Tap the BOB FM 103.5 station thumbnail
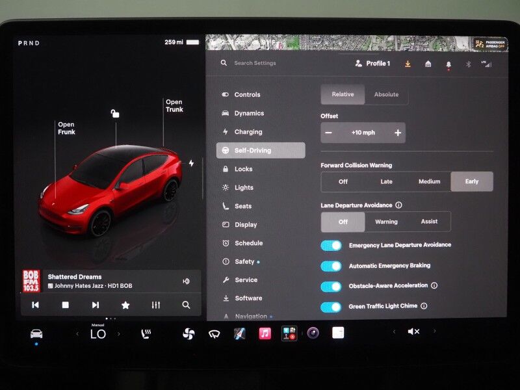 coord(31,281)
